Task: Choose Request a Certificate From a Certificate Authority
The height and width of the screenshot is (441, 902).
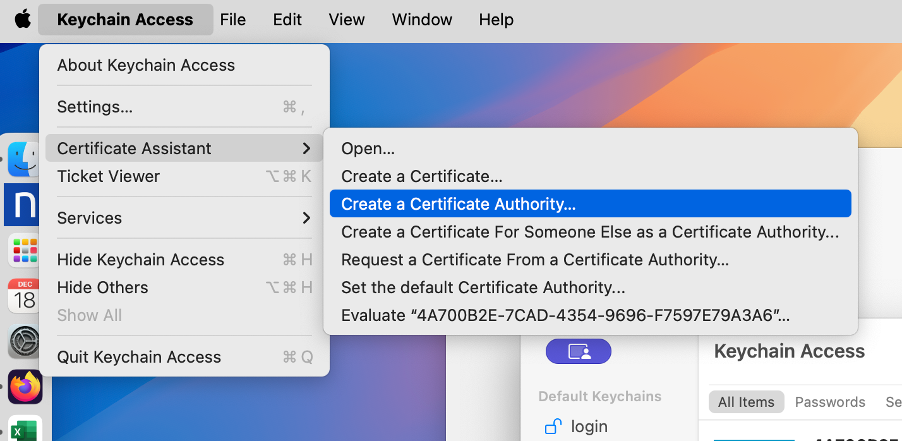Action: (534, 260)
